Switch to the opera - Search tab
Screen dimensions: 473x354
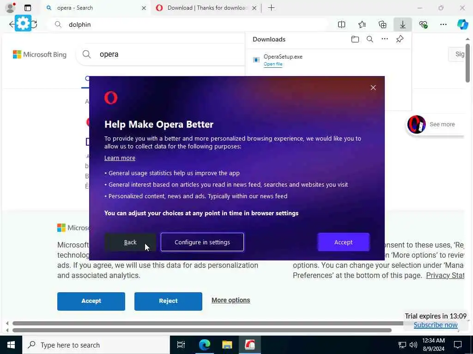tap(94, 8)
